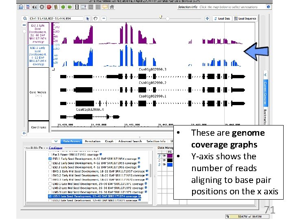Select the arrow pointer selection tool
This screenshot has width=293, height=220.
coord(87,18)
